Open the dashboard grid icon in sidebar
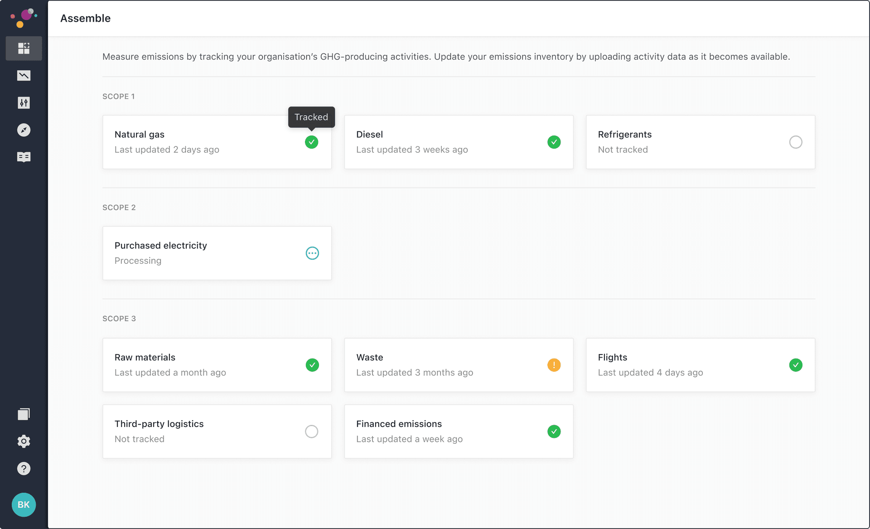870x529 pixels. [x=24, y=48]
